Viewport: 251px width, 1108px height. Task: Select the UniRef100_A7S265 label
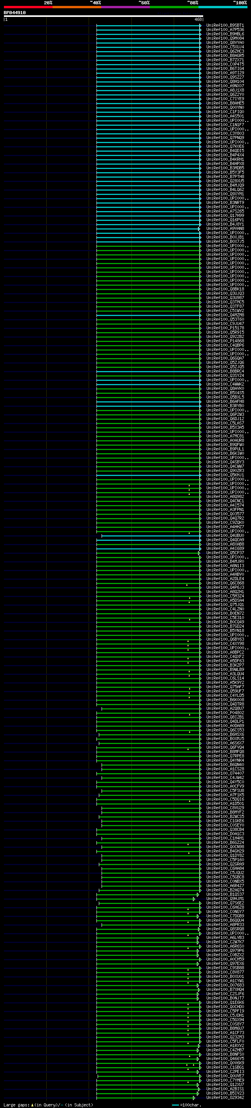(x=225, y=211)
